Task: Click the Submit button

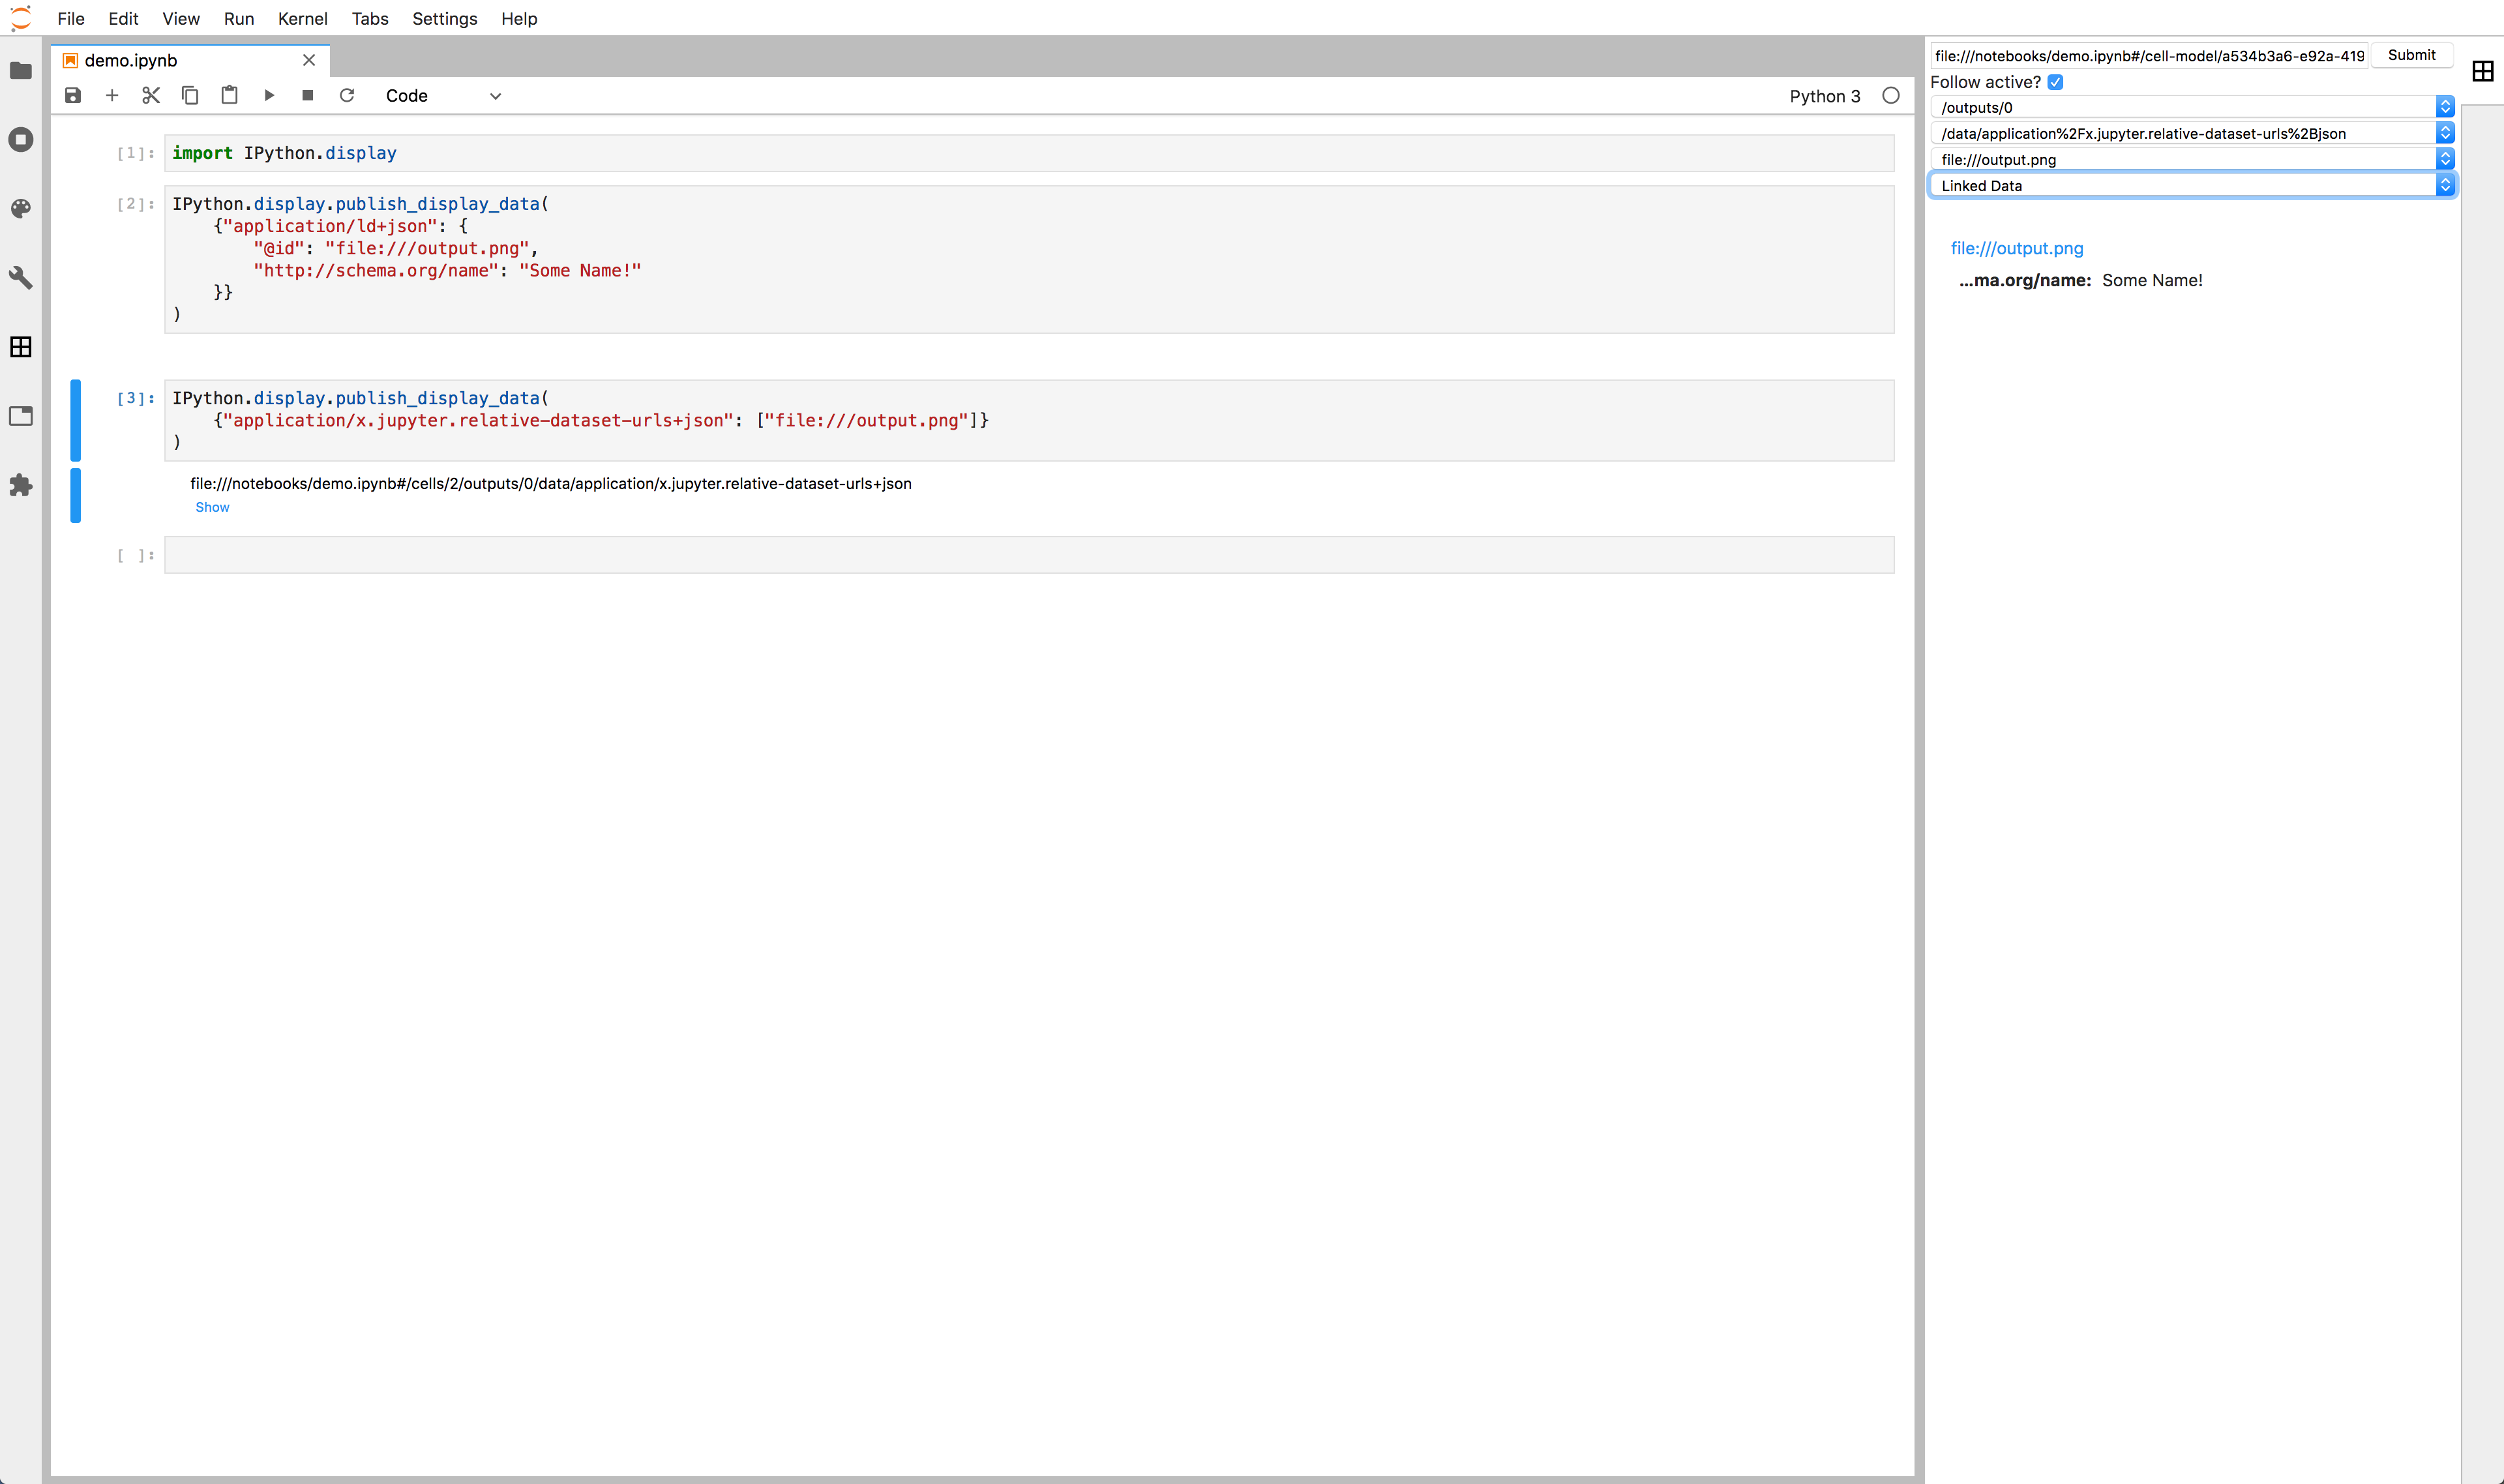Action: [2411, 55]
